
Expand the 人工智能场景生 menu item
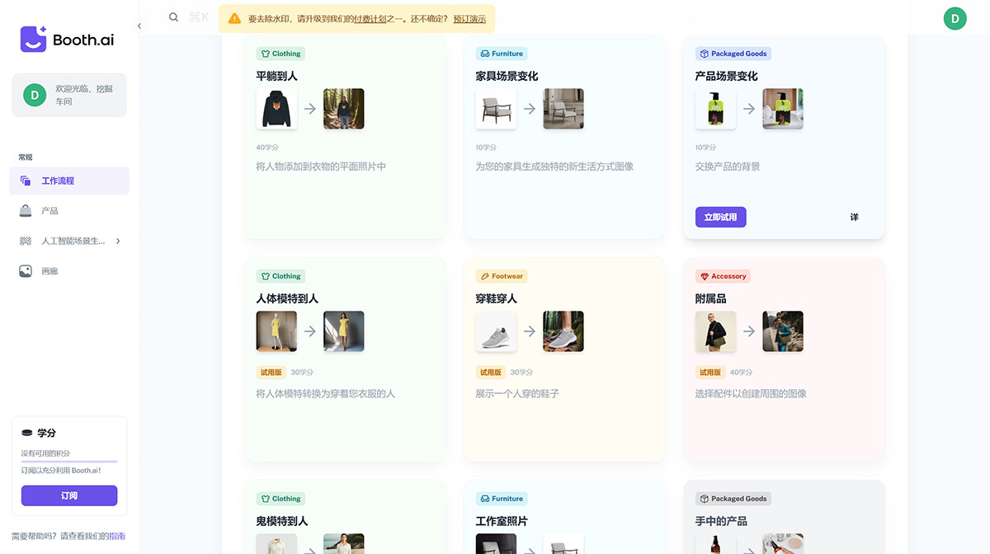pyautogui.click(x=117, y=241)
